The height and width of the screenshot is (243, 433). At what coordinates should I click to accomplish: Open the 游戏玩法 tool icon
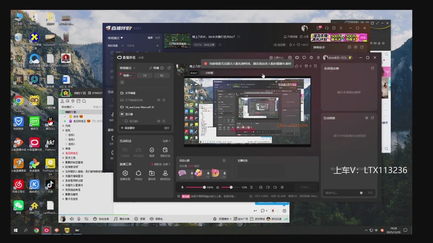point(165,175)
